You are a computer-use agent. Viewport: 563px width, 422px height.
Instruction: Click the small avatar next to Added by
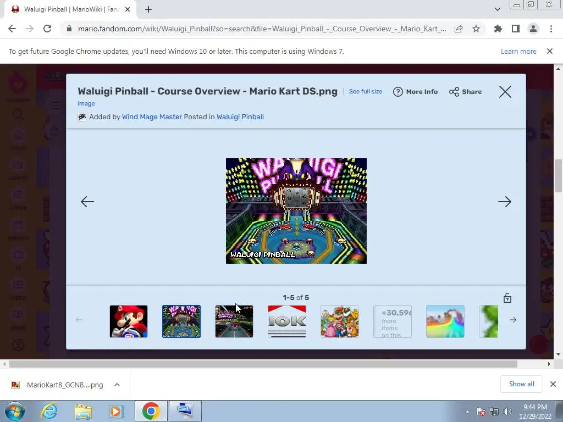pos(82,117)
